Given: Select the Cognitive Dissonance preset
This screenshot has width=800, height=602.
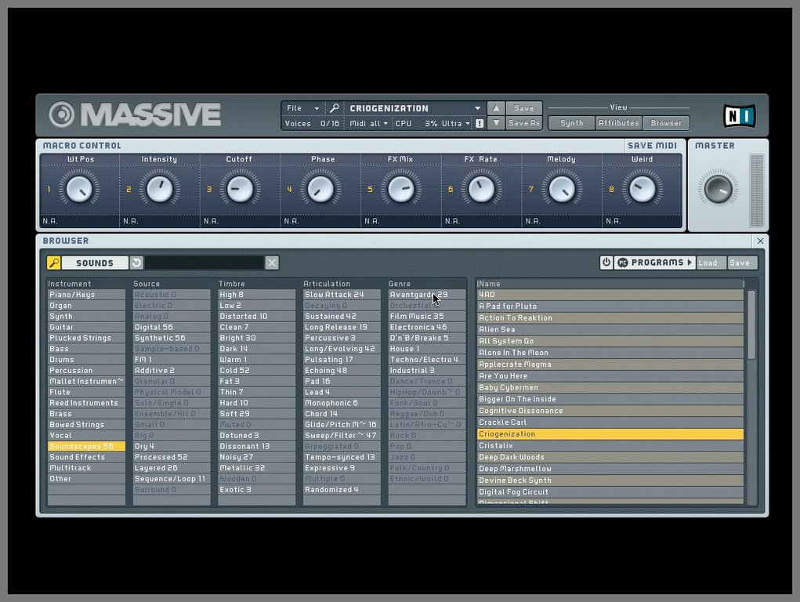Looking at the screenshot, I should 610,411.
